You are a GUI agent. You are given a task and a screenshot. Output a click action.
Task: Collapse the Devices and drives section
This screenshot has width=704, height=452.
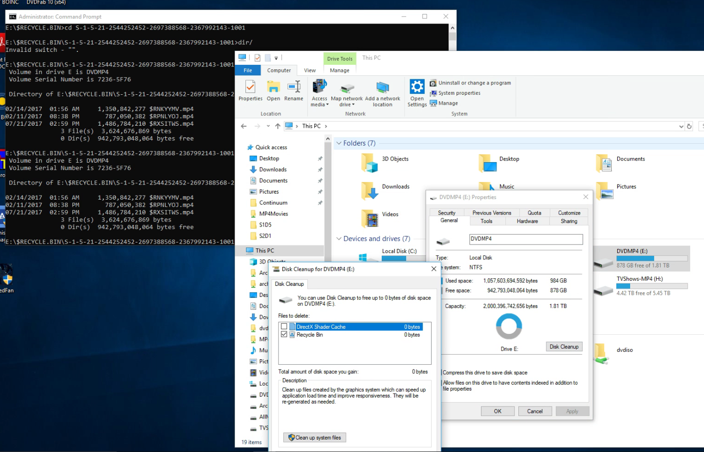pos(339,239)
